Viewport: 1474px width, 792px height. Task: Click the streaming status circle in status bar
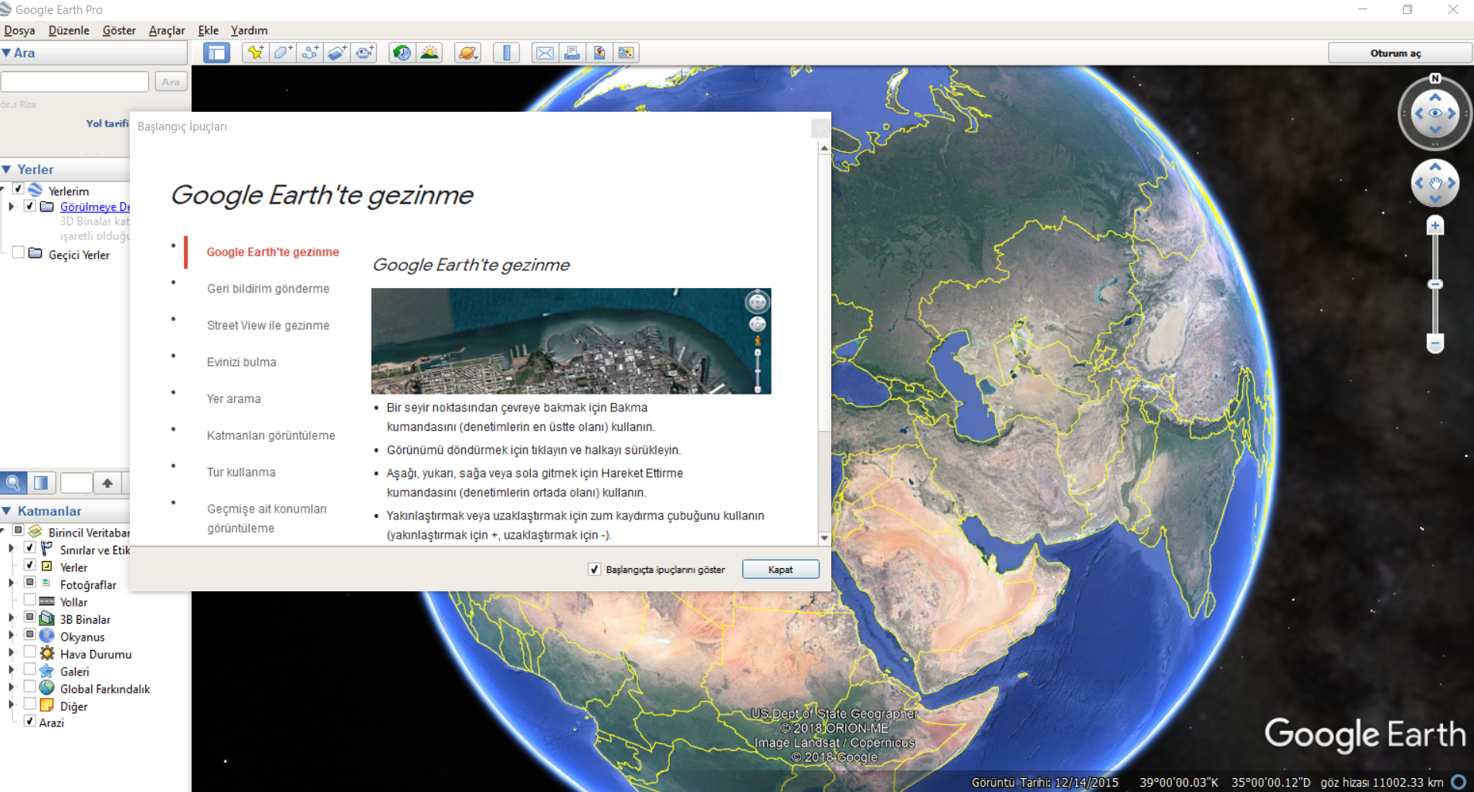click(x=1459, y=781)
